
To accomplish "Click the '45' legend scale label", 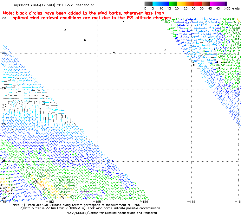I will (x=218, y=9).
